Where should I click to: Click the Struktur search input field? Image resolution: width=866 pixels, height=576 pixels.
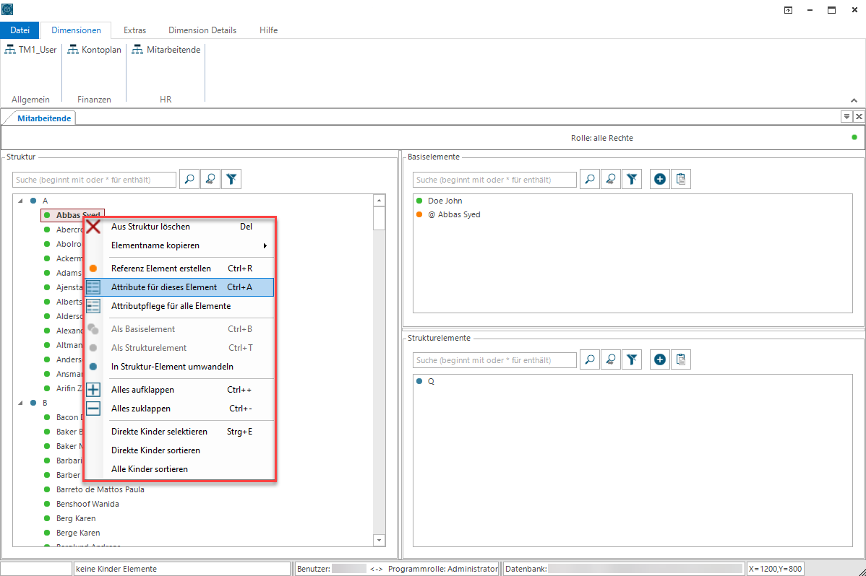tap(95, 180)
